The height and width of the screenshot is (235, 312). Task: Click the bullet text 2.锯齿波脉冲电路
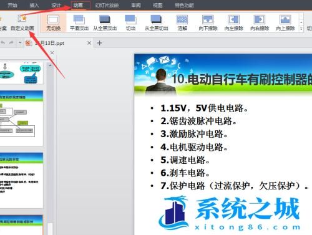(198, 121)
